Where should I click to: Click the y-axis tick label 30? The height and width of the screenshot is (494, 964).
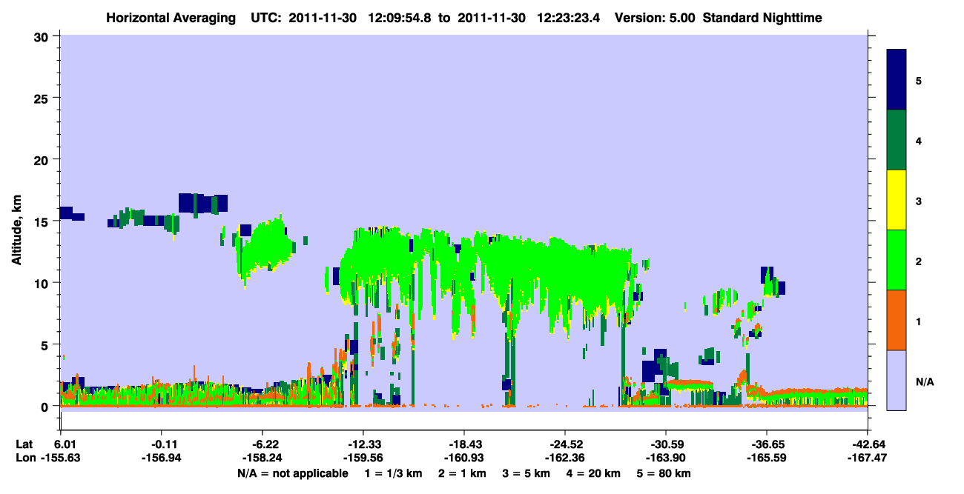click(43, 36)
